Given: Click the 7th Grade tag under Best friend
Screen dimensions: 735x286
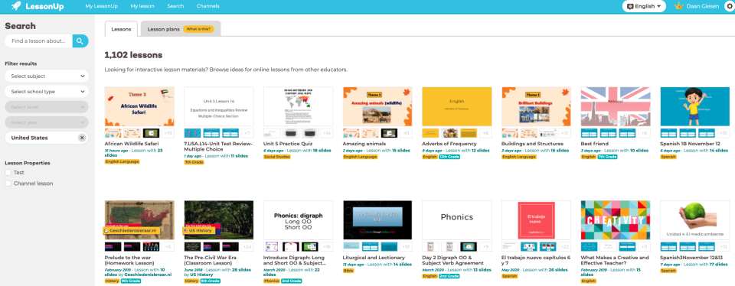Looking at the screenshot, I should pyautogui.click(x=607, y=157).
